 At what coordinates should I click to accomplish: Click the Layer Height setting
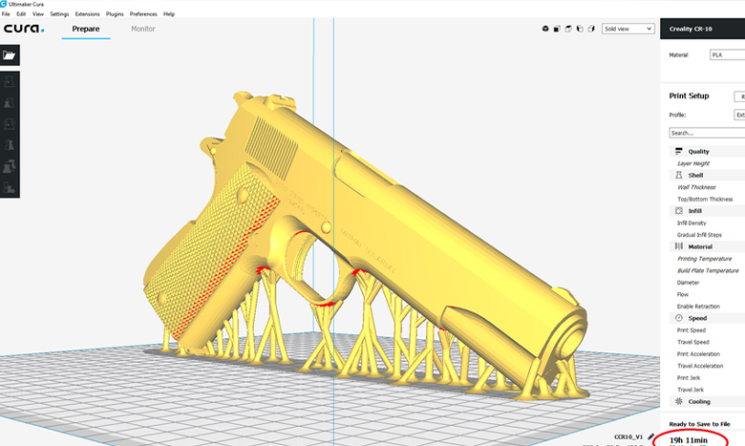pyautogui.click(x=693, y=163)
